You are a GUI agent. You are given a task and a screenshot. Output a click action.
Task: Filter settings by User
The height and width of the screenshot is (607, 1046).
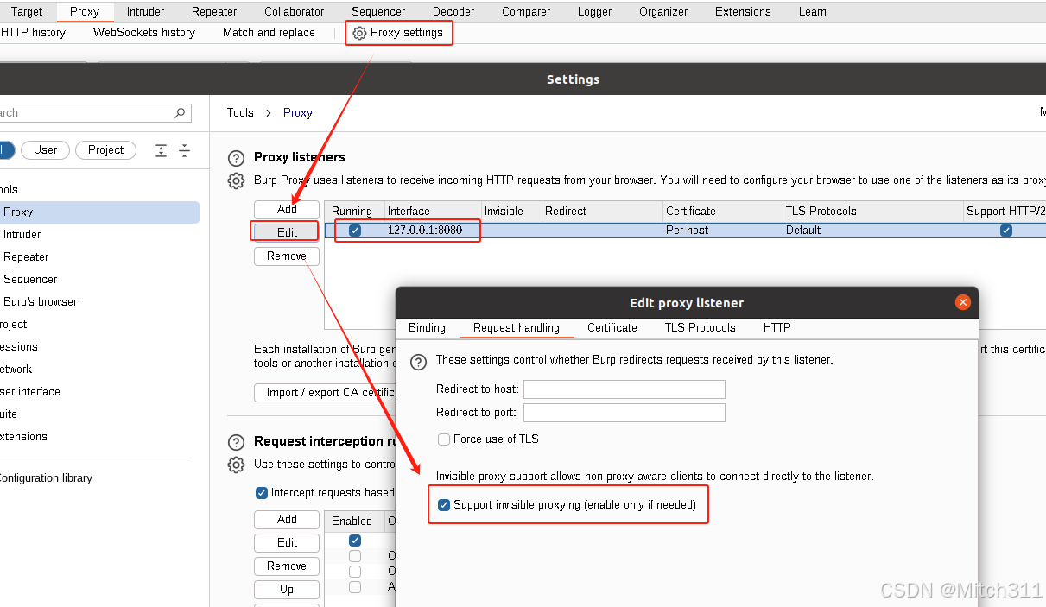pos(46,150)
